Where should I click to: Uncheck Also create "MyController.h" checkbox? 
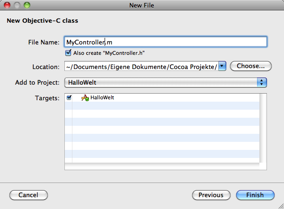[x=68, y=53]
